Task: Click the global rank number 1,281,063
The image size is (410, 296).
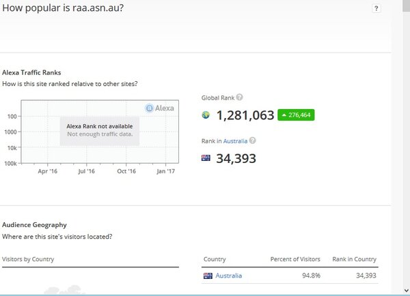Action: [245, 115]
